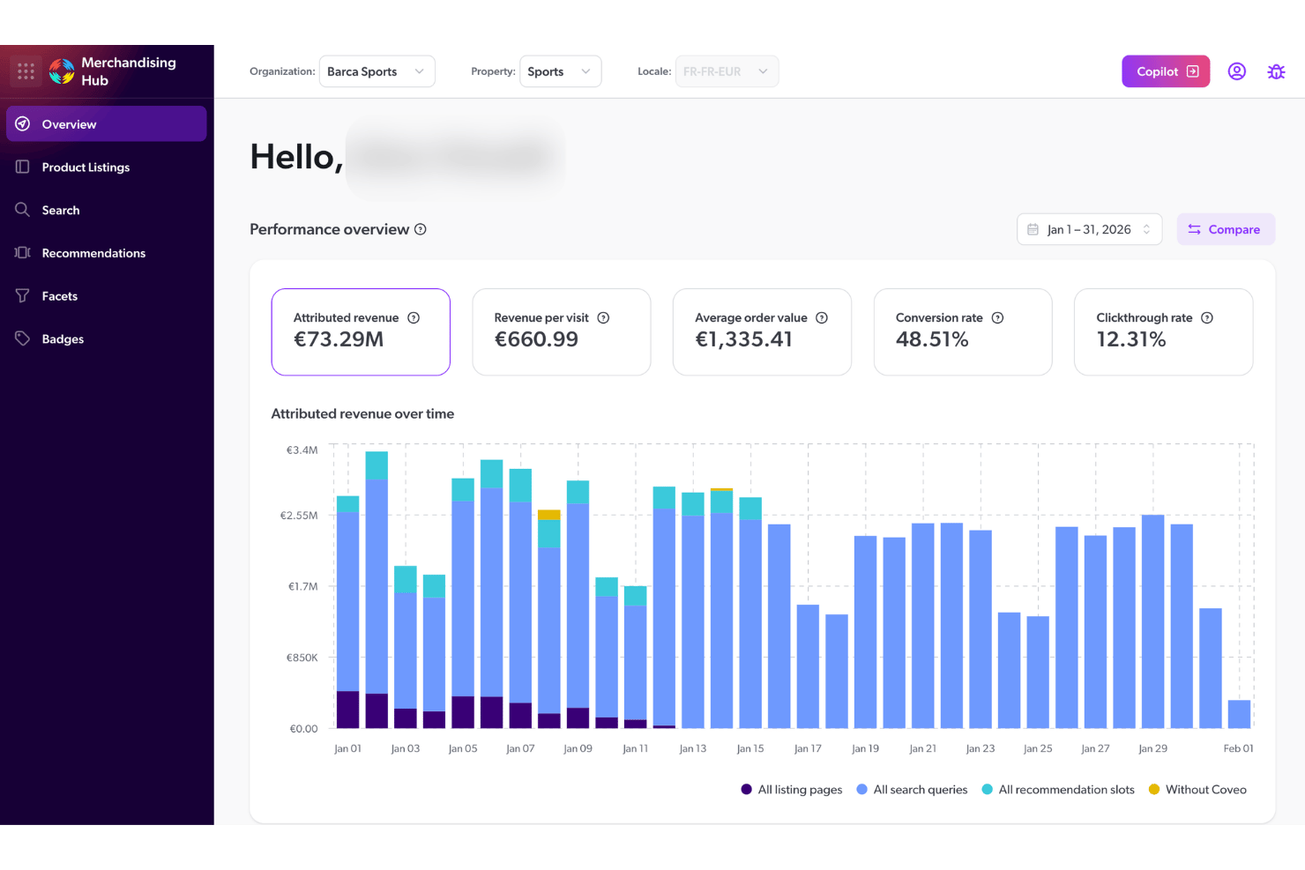Open the Property dropdown Sports
Image resolution: width=1305 pixels, height=870 pixels.
pyautogui.click(x=560, y=71)
